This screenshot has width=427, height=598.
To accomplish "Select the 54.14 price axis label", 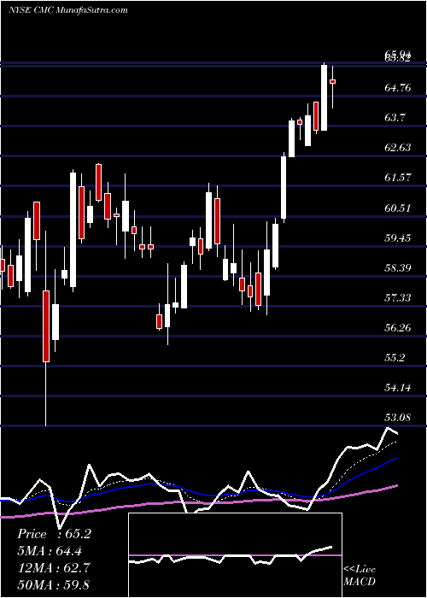I will 398,387.
